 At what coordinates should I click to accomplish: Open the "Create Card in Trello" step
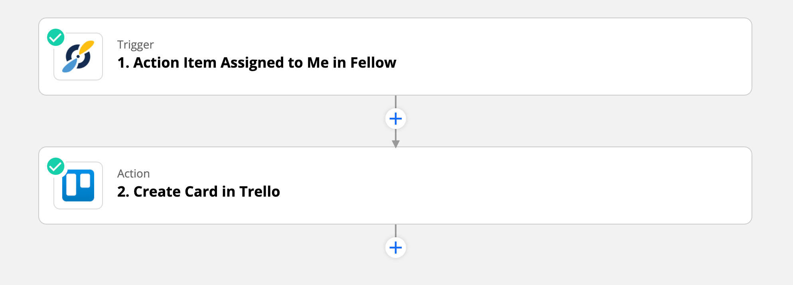point(199,192)
